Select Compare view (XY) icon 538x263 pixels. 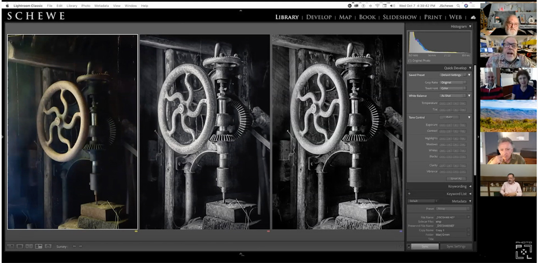pyautogui.click(x=29, y=246)
